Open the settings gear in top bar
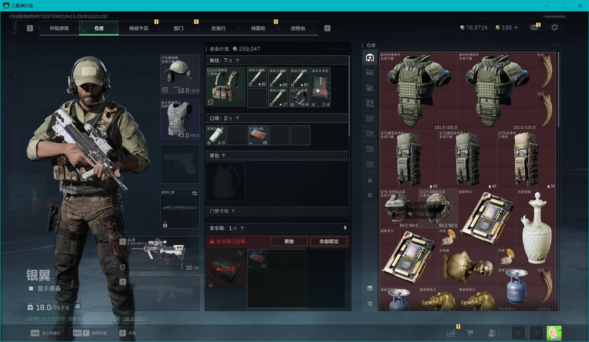Image resolution: width=589 pixels, height=342 pixels. [x=554, y=28]
